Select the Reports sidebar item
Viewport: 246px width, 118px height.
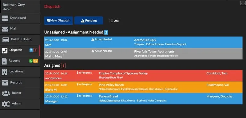20,61
